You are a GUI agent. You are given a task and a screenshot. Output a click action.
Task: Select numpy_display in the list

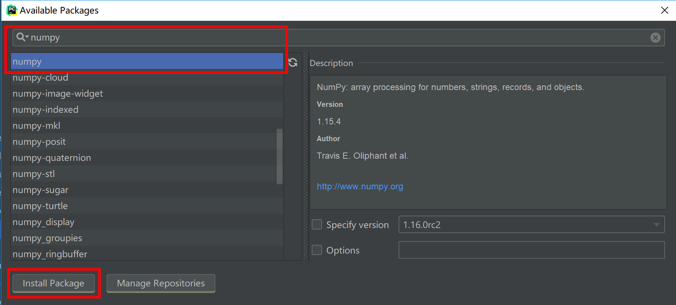[147, 222]
